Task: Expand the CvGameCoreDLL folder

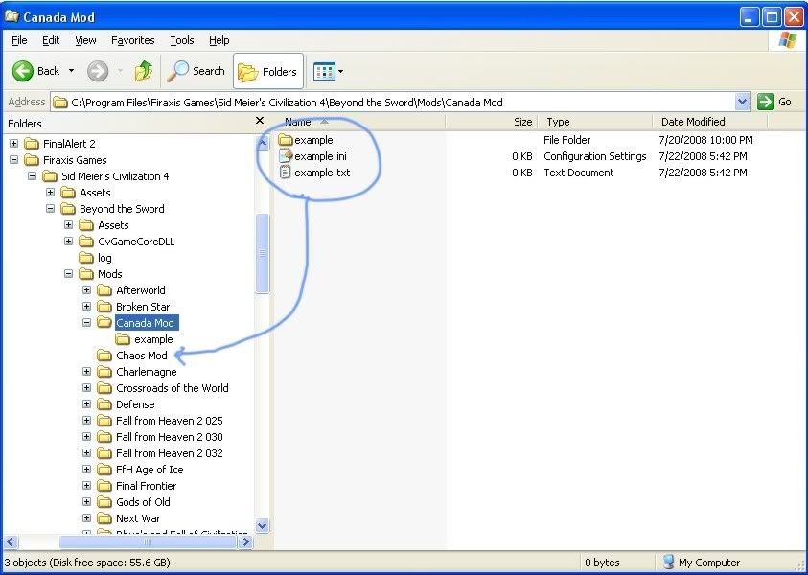Action: point(69,241)
